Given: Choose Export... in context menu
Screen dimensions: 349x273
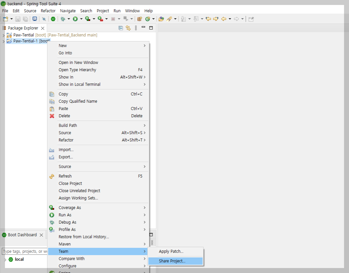Looking at the screenshot, I should point(98,157).
